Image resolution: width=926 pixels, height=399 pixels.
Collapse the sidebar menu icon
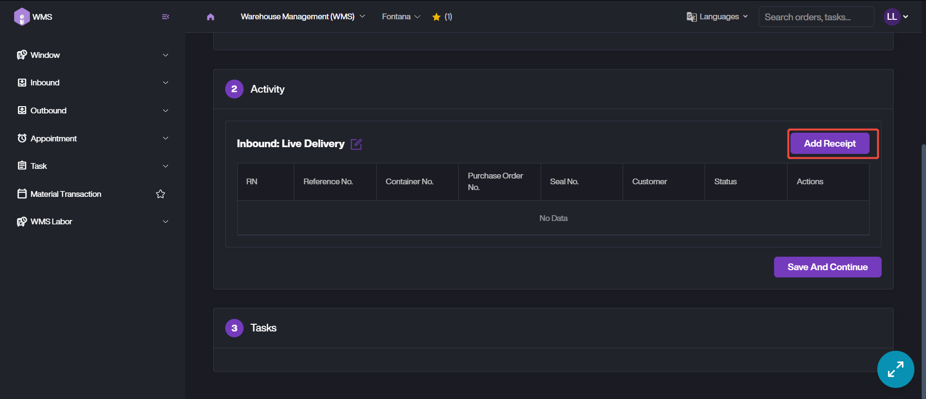165,17
